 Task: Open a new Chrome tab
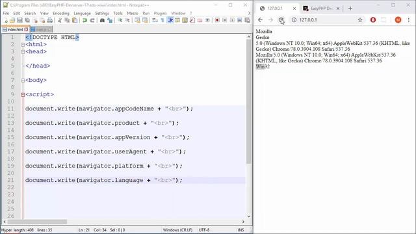click(x=350, y=8)
